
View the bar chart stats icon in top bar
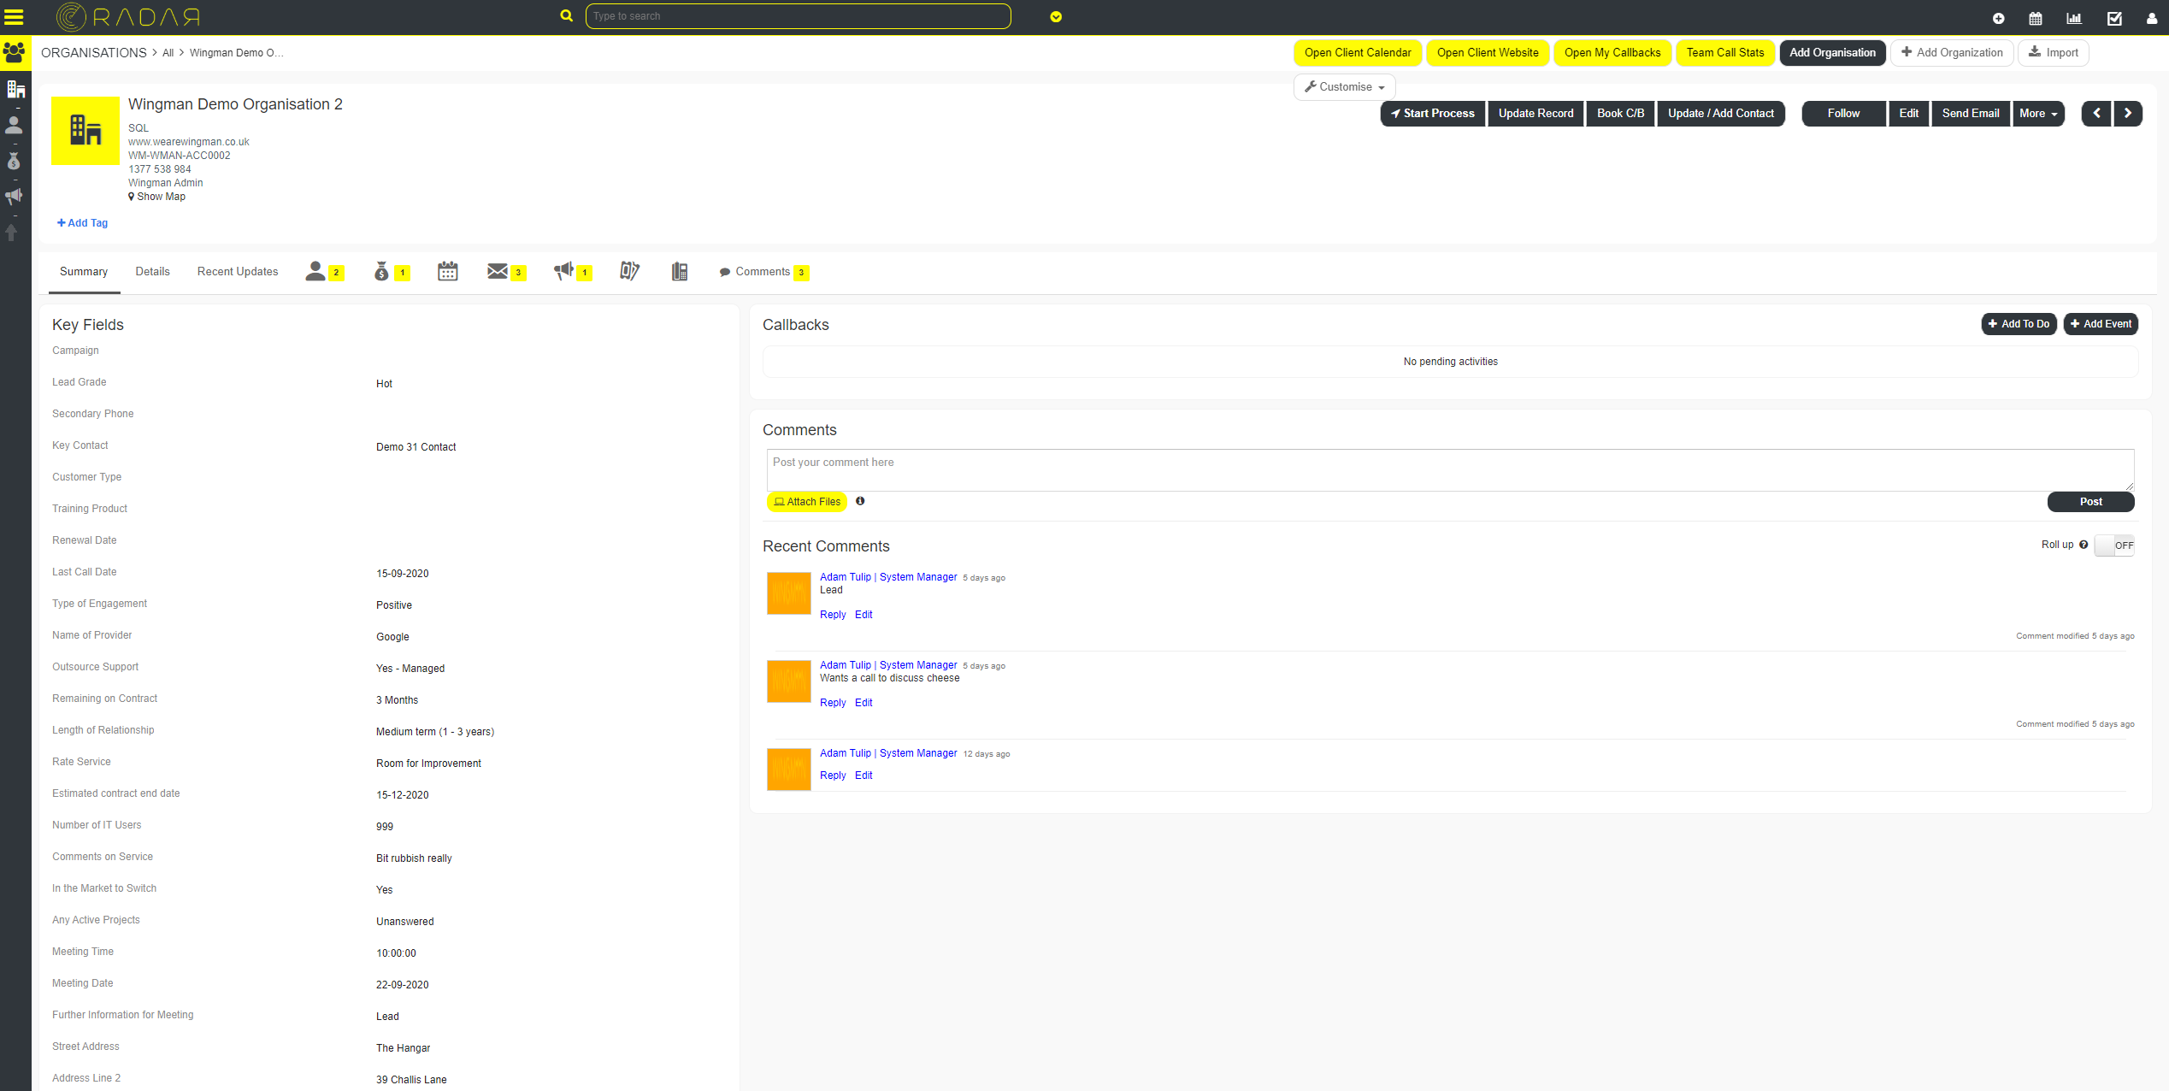(x=2074, y=18)
